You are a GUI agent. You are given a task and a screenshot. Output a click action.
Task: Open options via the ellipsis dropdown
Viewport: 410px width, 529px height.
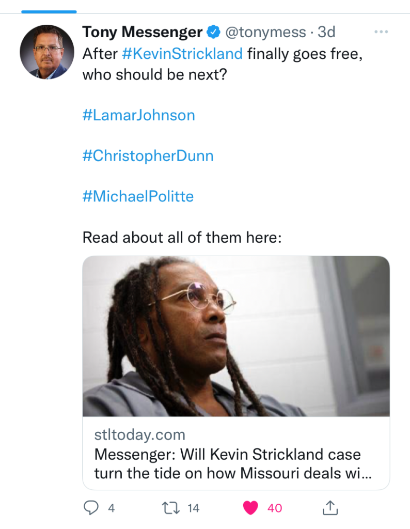click(x=381, y=32)
